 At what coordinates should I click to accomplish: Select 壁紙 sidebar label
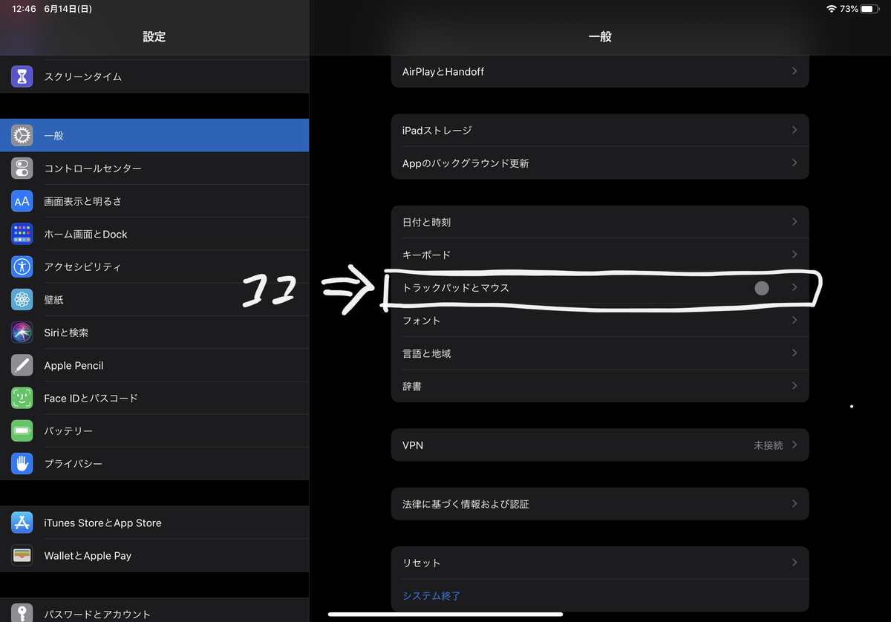click(53, 300)
